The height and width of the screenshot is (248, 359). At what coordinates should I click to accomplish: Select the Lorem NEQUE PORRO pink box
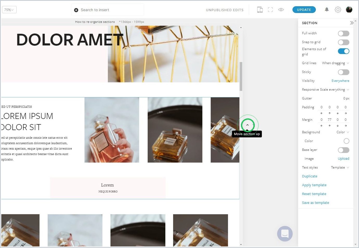tap(108, 187)
